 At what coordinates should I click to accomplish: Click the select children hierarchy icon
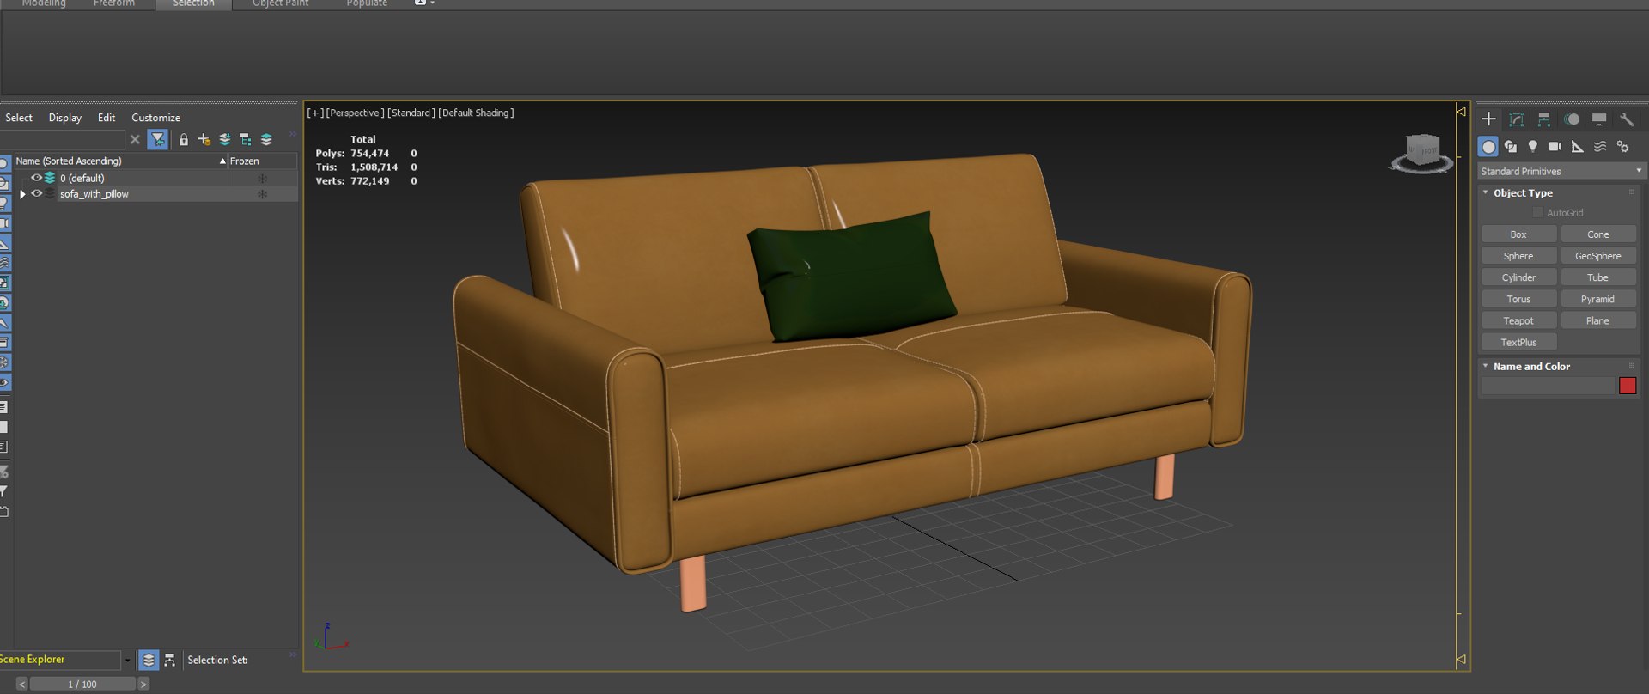tap(246, 139)
